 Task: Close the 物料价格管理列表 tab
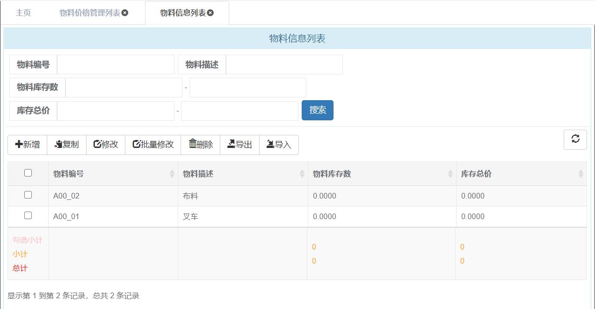tap(125, 13)
